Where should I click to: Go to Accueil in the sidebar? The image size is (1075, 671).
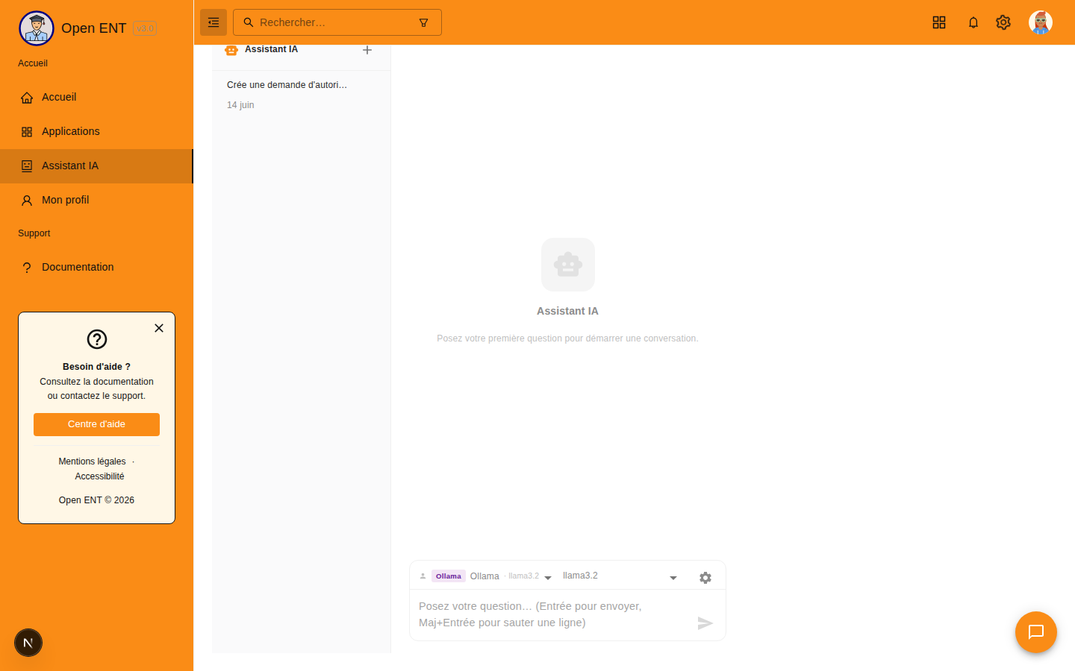tap(97, 98)
